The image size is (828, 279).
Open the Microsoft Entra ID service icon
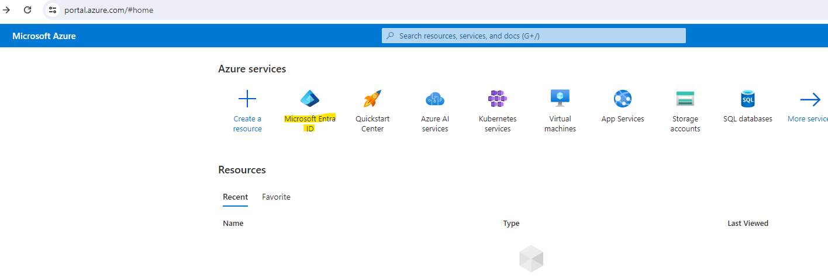point(310,99)
